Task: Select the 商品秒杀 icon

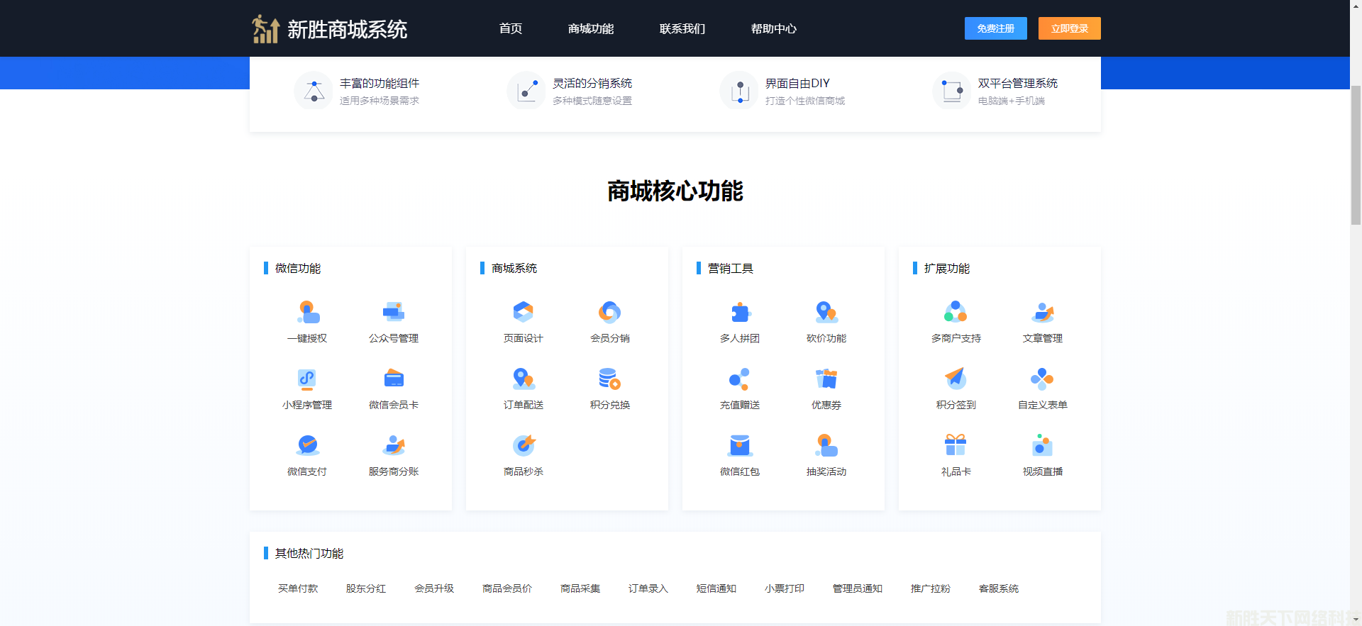Action: [x=524, y=445]
